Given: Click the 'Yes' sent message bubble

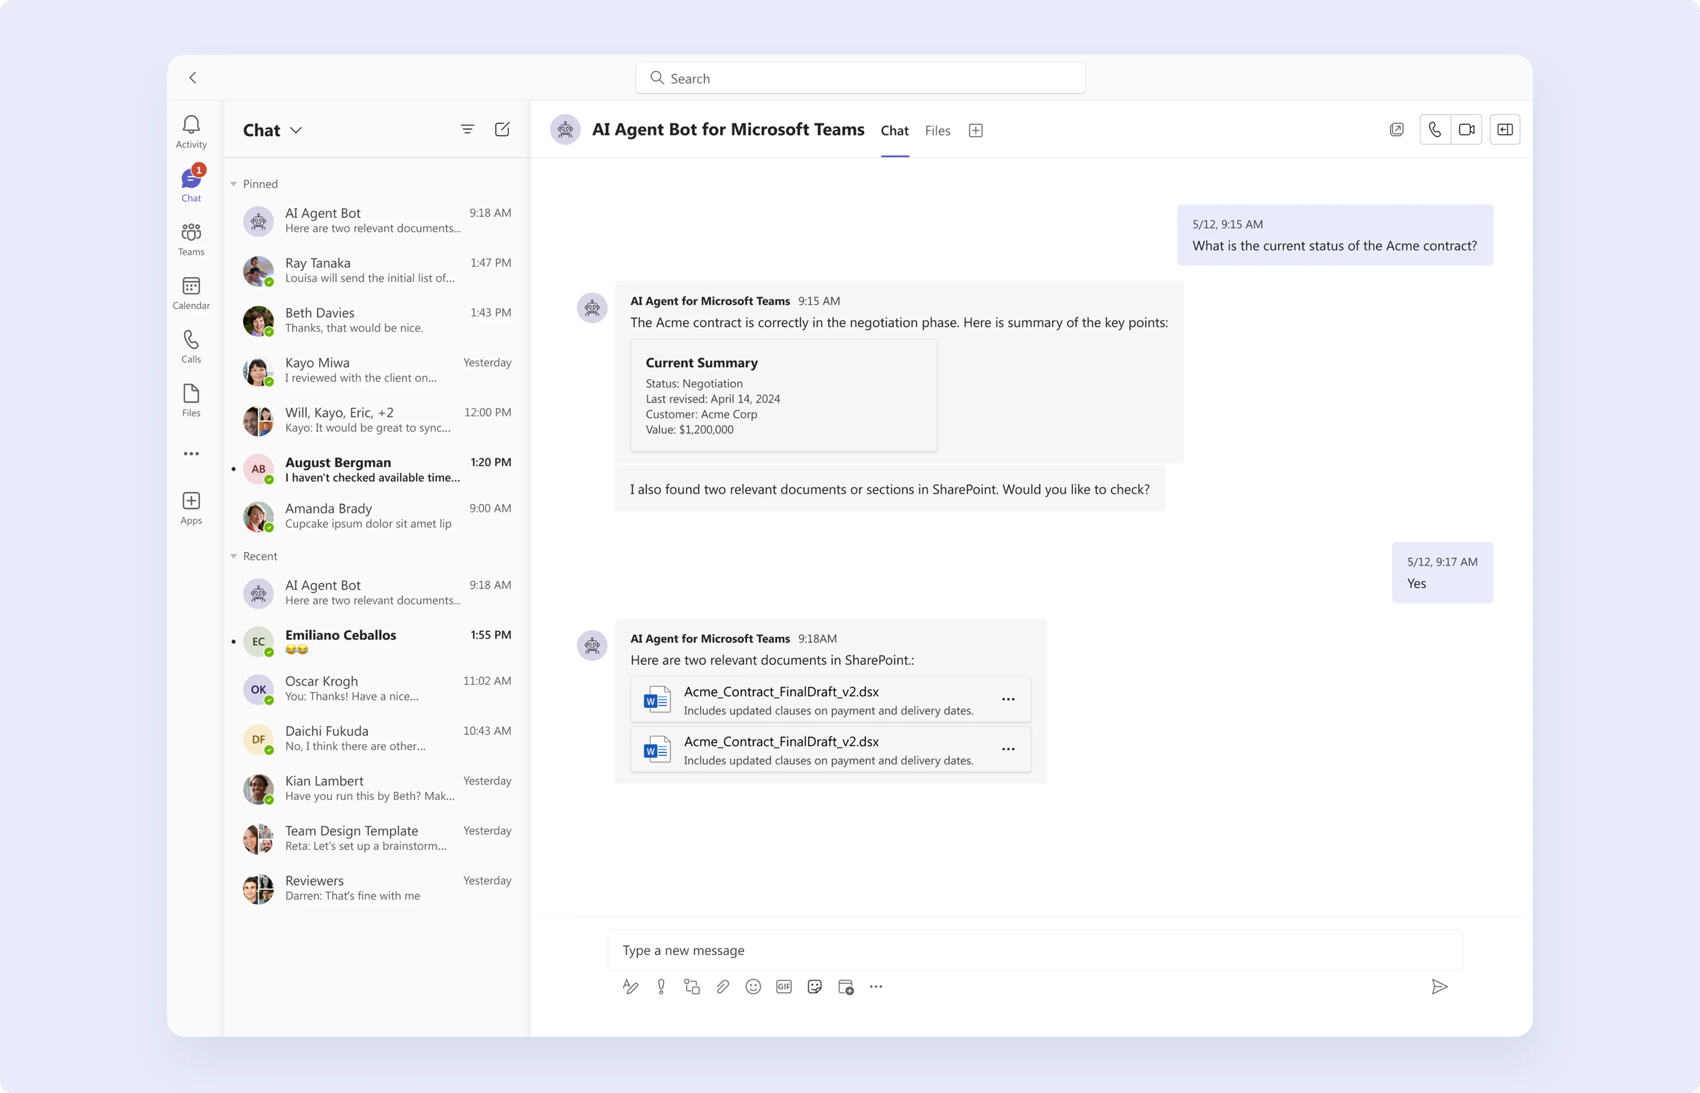Looking at the screenshot, I should click(1442, 573).
